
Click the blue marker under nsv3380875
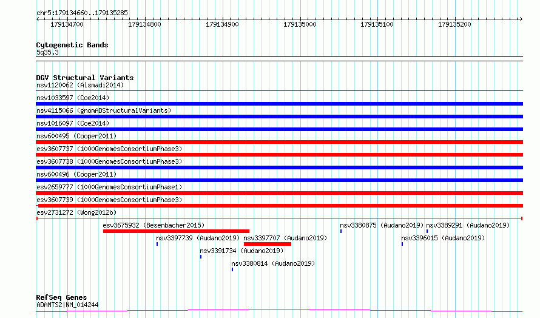coord(341,231)
